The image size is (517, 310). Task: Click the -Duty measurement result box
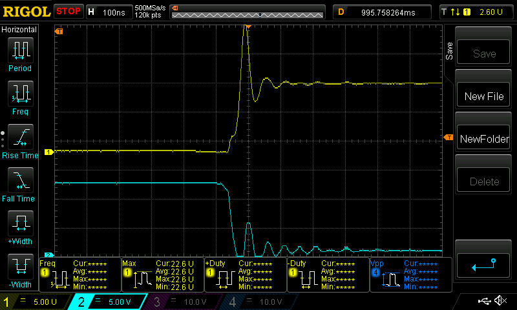328,274
